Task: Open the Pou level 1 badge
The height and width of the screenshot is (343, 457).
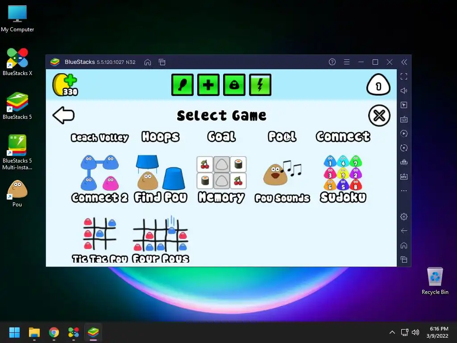Action: [378, 85]
